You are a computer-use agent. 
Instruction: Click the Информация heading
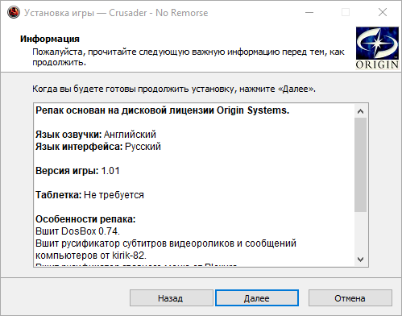tap(50, 39)
